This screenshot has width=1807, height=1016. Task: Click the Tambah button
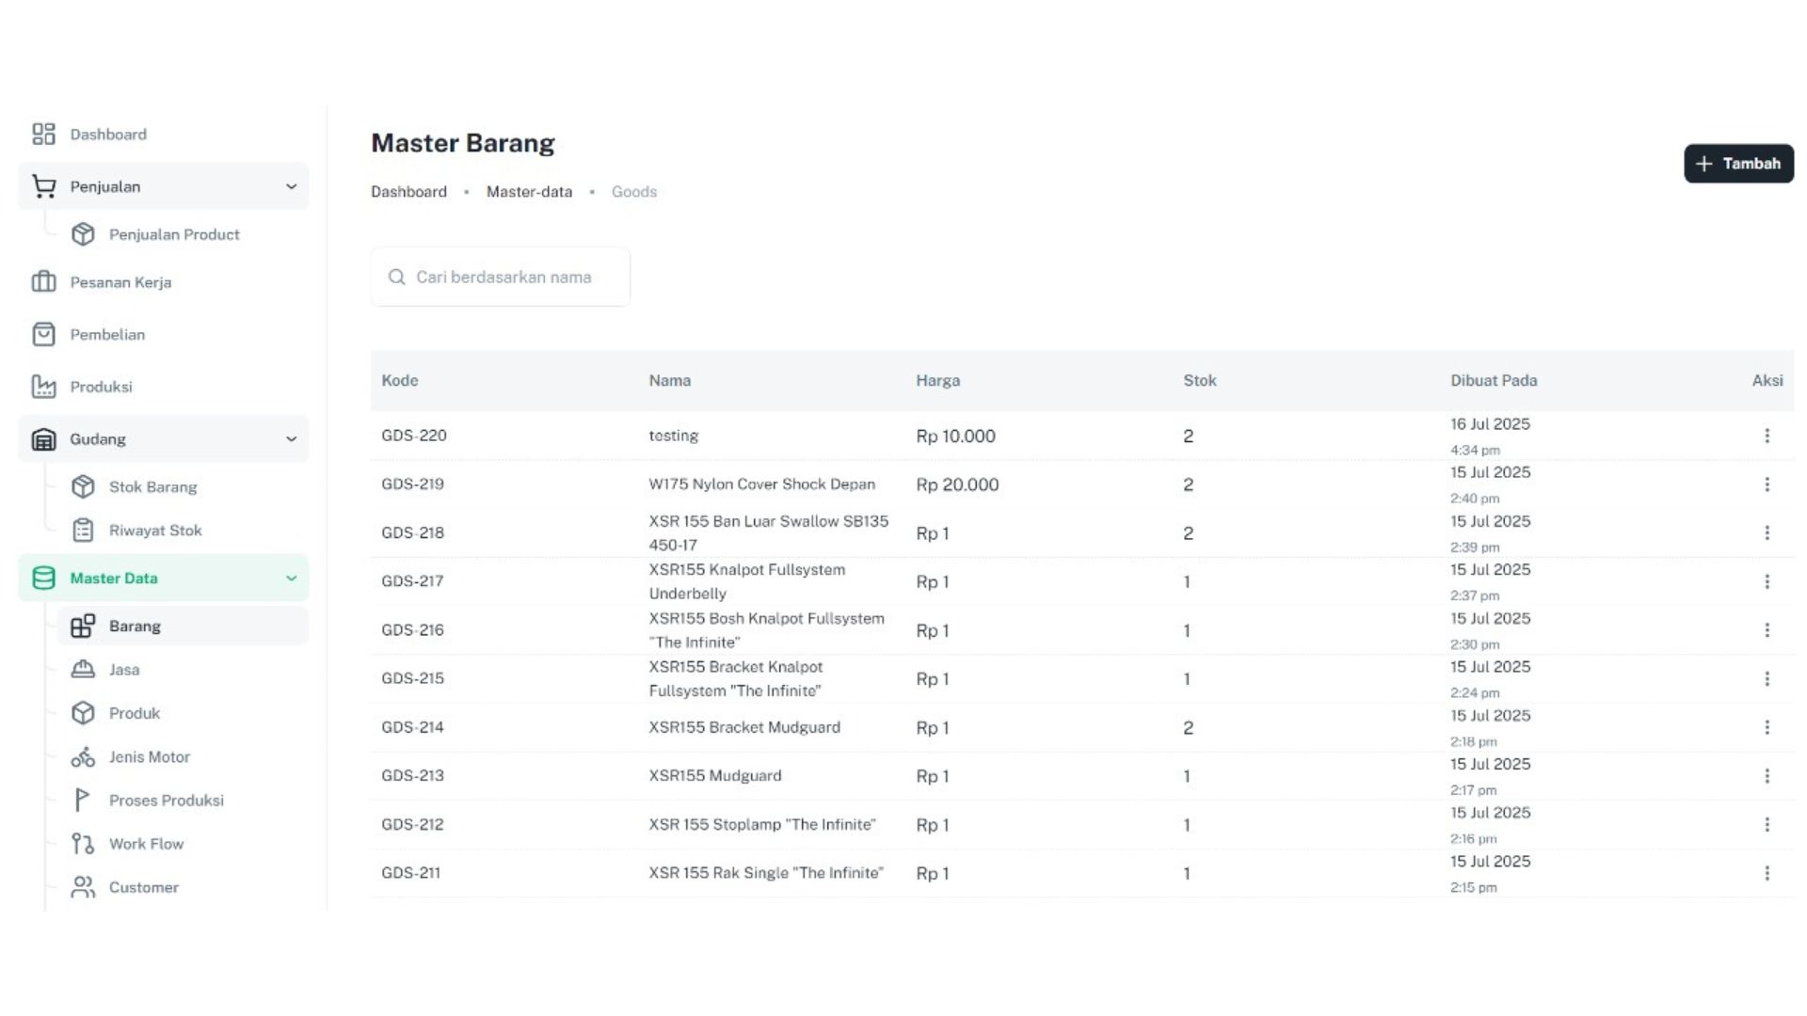pyautogui.click(x=1738, y=164)
